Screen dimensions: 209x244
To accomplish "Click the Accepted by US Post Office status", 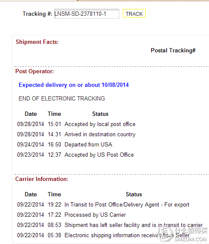I will [99, 155].
